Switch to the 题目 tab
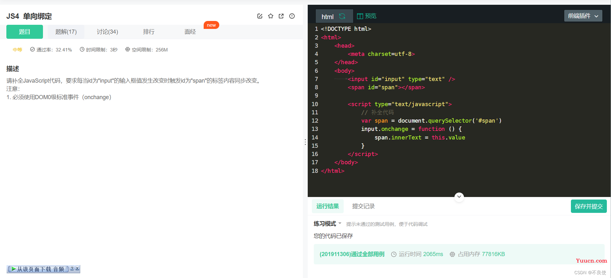Viewport: 611px width, 278px height. pyautogui.click(x=25, y=32)
